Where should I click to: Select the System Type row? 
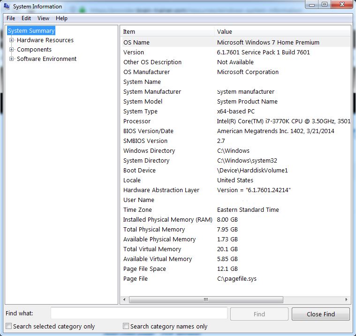point(236,112)
